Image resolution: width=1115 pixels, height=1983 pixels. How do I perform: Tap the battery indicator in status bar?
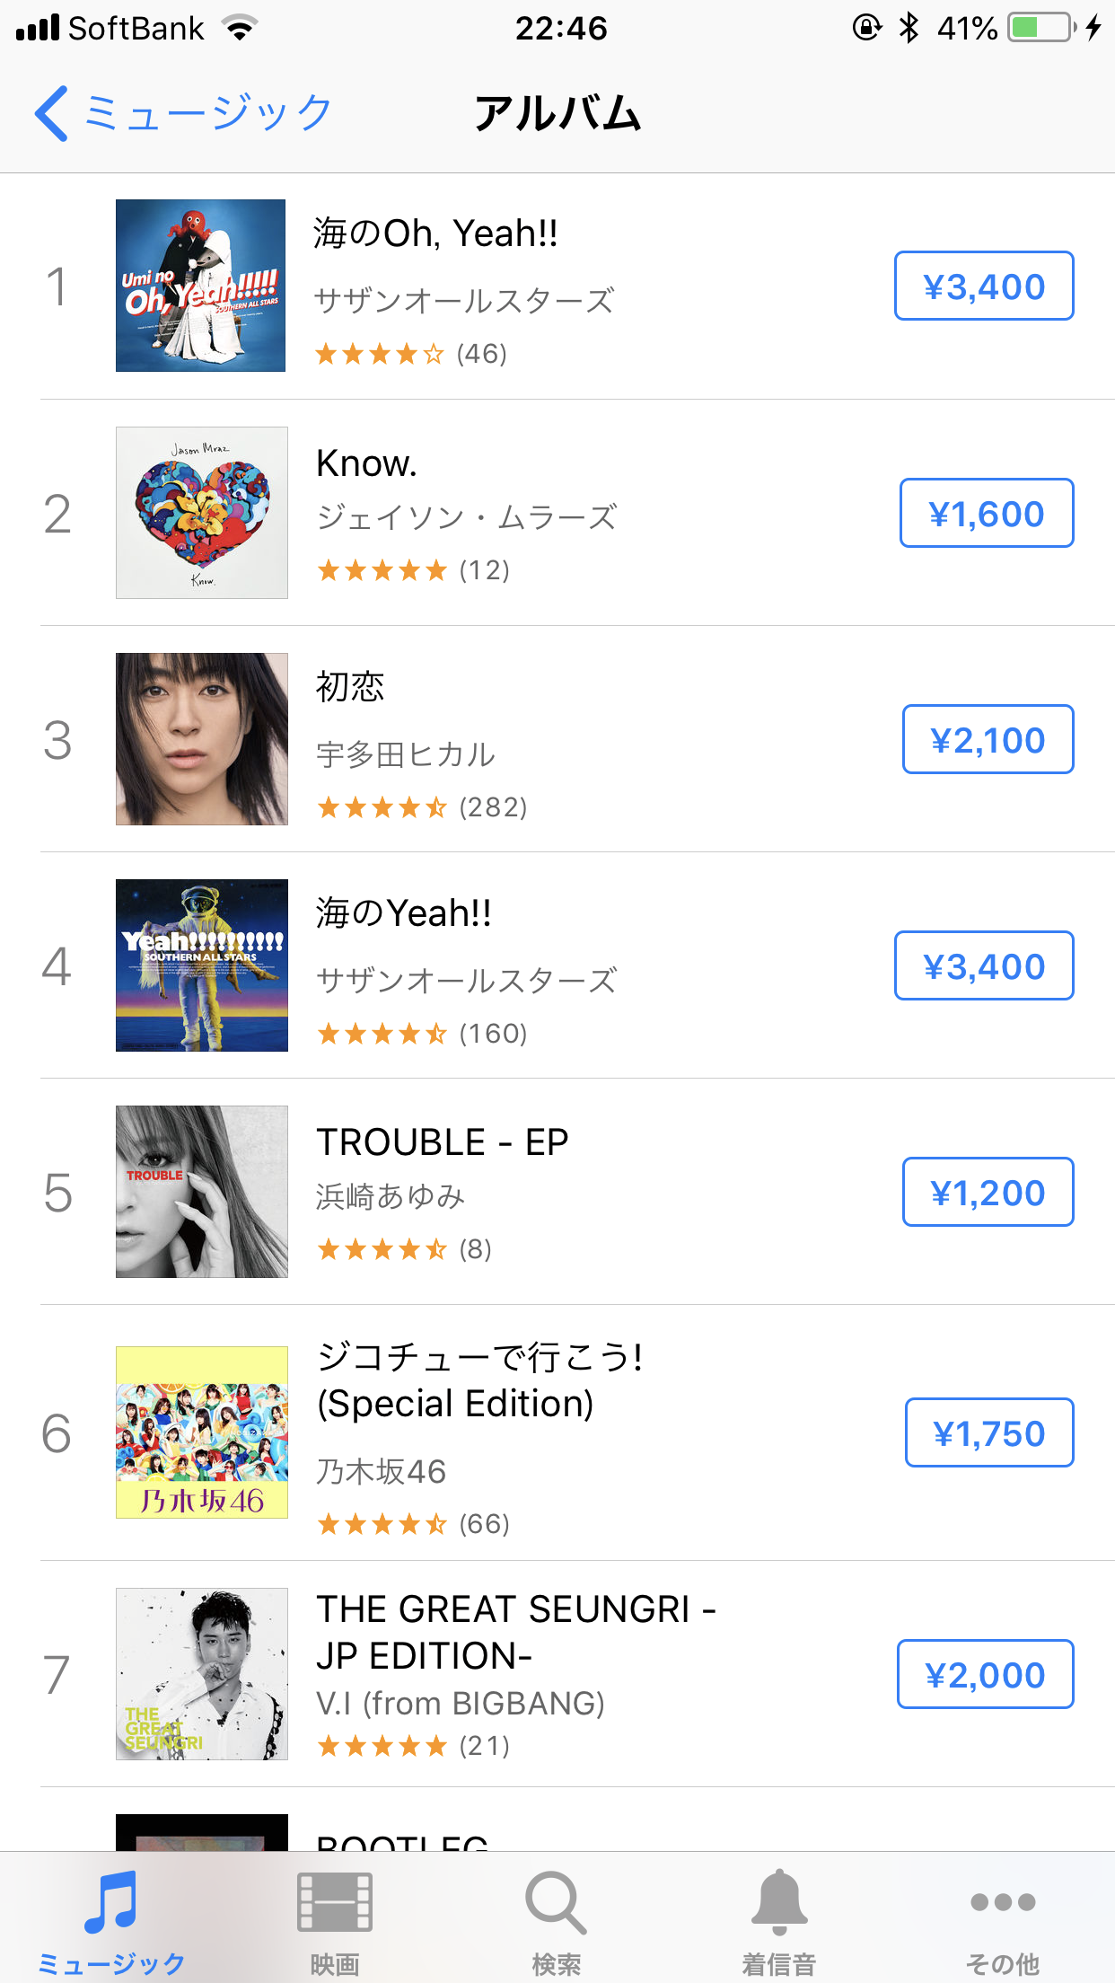[x=1041, y=28]
